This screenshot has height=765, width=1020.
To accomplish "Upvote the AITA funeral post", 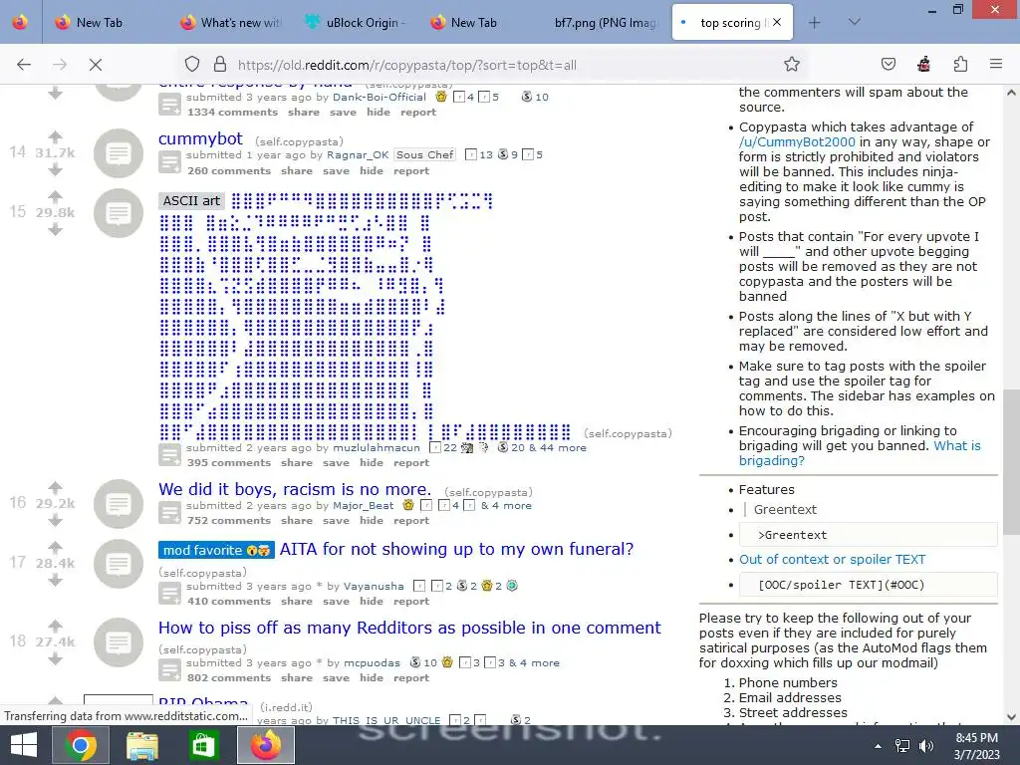I will tap(56, 547).
